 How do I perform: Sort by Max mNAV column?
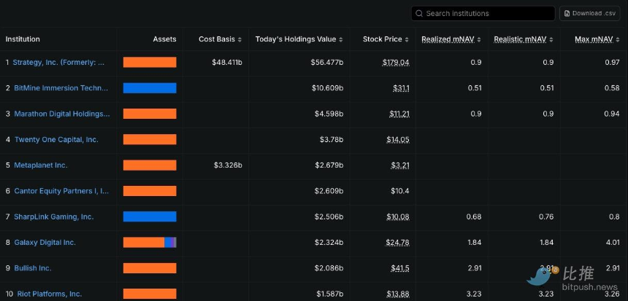point(597,39)
